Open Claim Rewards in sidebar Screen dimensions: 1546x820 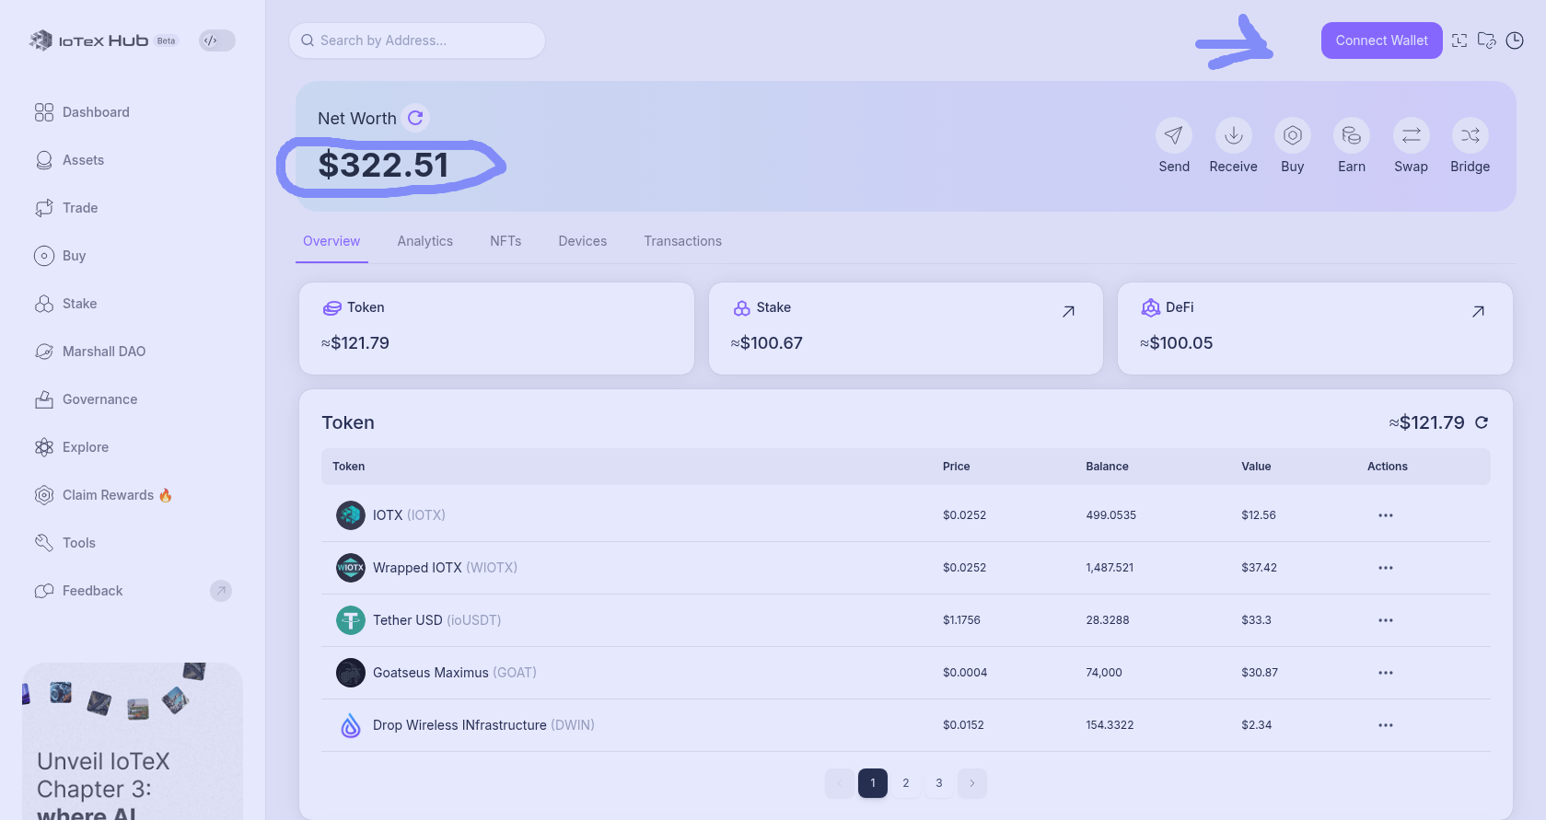tap(108, 495)
